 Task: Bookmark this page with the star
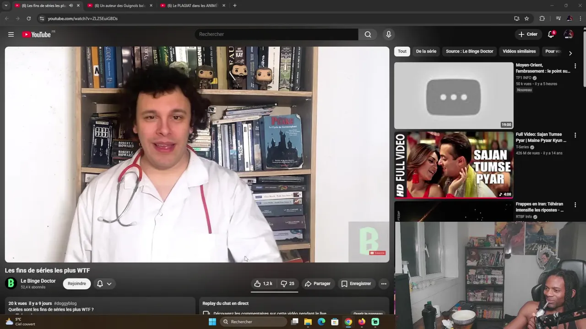526,18
